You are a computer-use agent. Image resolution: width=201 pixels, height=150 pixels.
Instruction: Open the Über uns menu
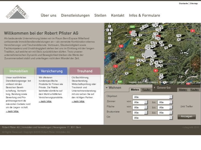click(x=49, y=15)
